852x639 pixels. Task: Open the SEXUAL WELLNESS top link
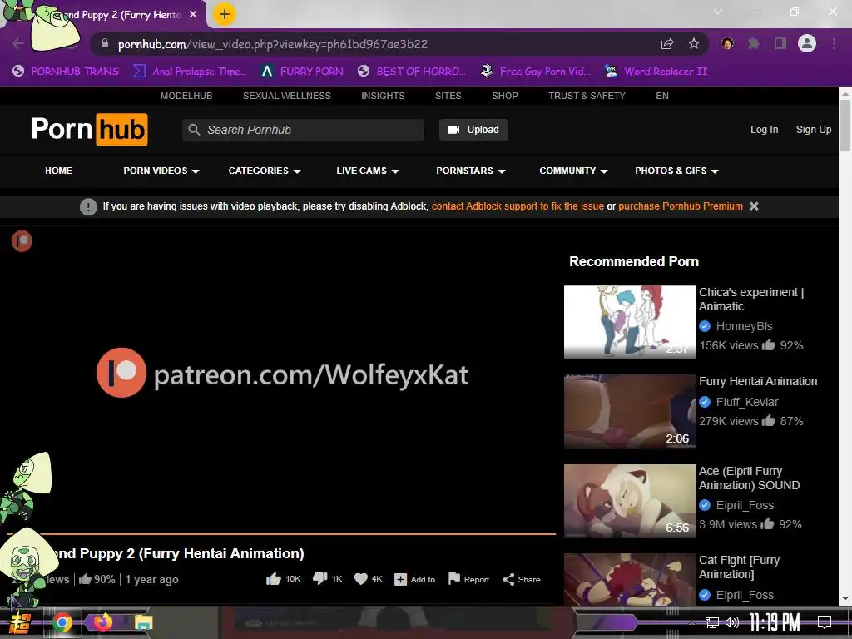[x=287, y=96]
